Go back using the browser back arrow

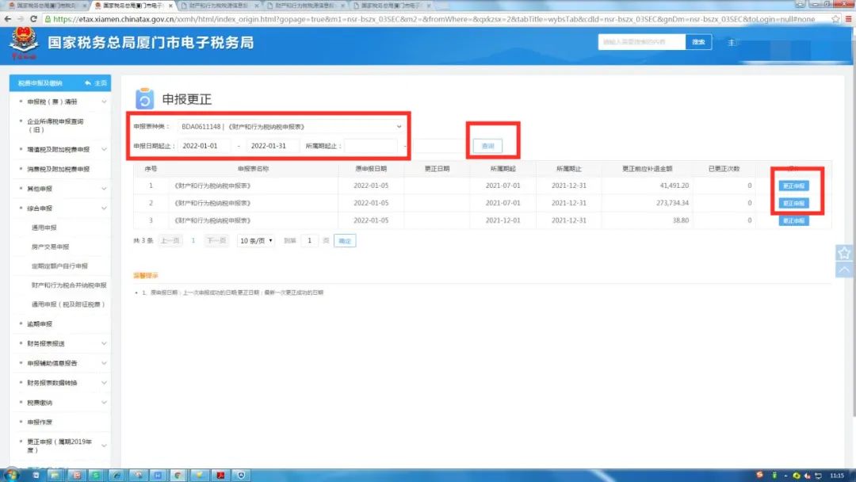pos(7,18)
